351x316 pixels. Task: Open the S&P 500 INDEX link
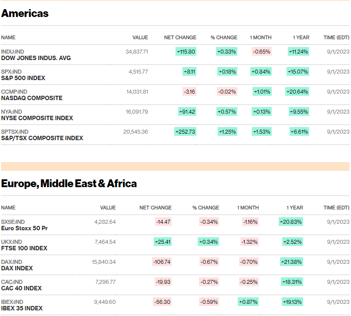pos(23,78)
